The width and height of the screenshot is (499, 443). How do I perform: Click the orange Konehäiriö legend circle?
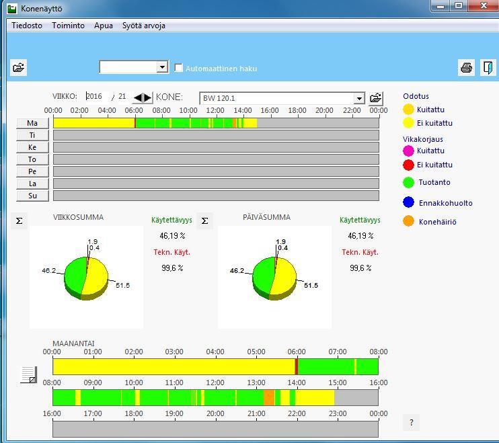coord(408,221)
